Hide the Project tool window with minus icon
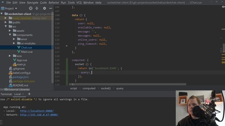This screenshot has width=225, height=126. point(51,8)
